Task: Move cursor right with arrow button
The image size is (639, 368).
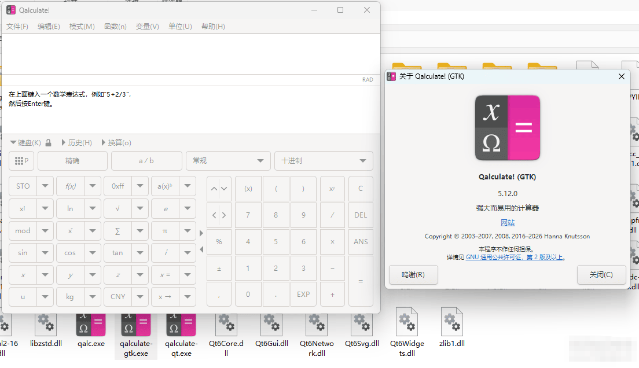Action: click(x=224, y=215)
